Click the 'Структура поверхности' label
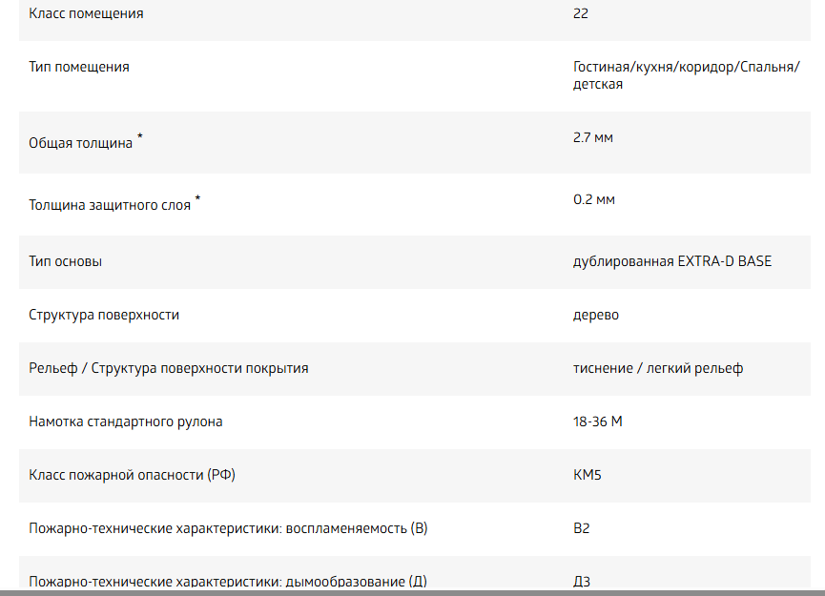825x596 pixels. pyautogui.click(x=104, y=315)
